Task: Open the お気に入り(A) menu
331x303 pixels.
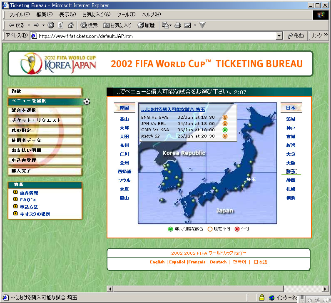Action: click(x=96, y=15)
